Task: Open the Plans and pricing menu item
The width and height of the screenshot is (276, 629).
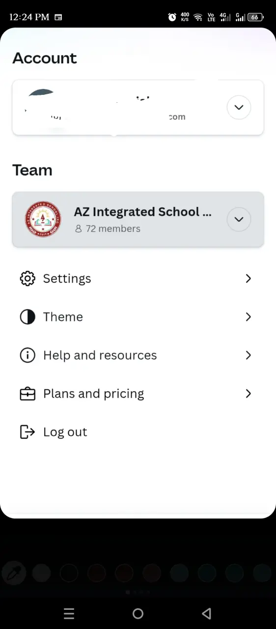Action: tap(138, 394)
